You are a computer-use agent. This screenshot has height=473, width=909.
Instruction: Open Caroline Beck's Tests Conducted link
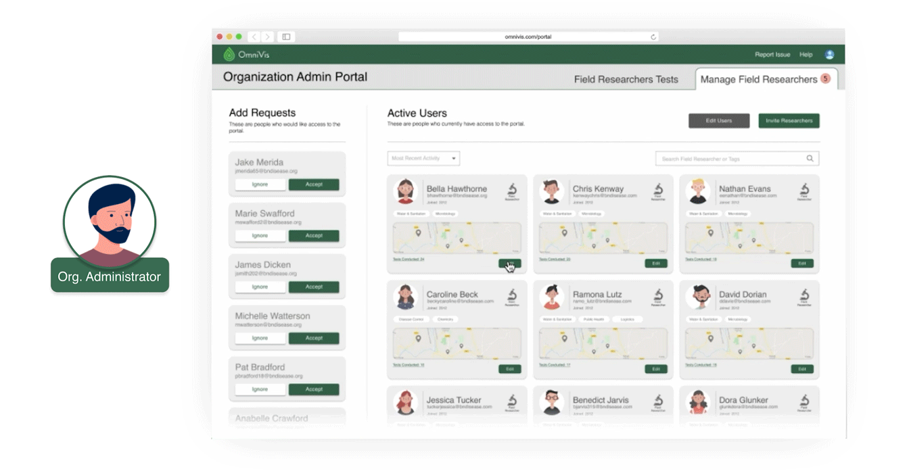pos(409,365)
